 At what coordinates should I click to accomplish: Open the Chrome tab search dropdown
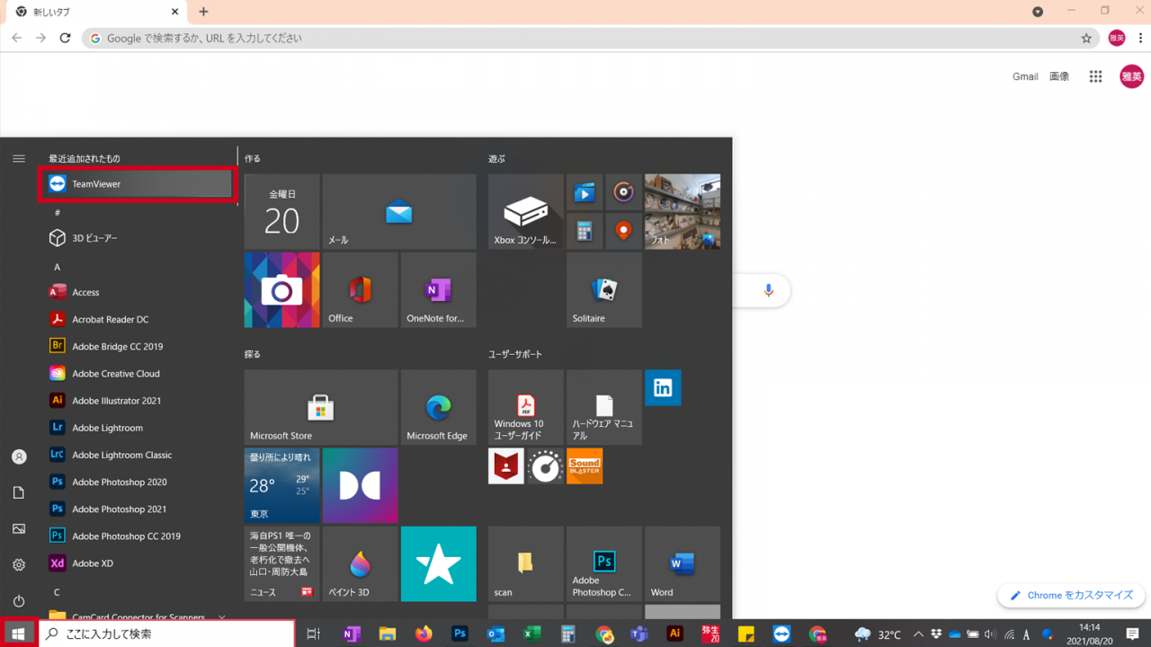(1038, 12)
